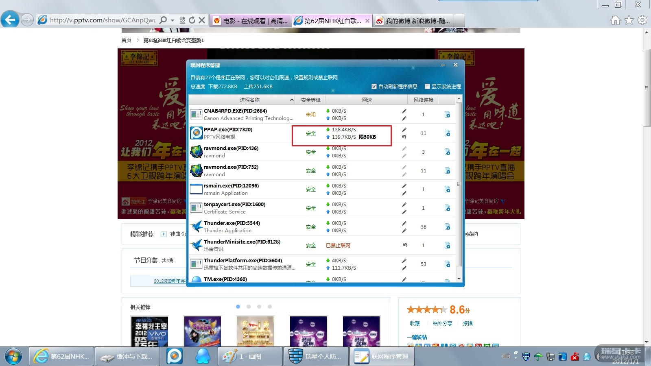This screenshot has height=366, width=651.
Task: Select the Thunder.exe(PID:5544) process name
Action: coord(232,223)
